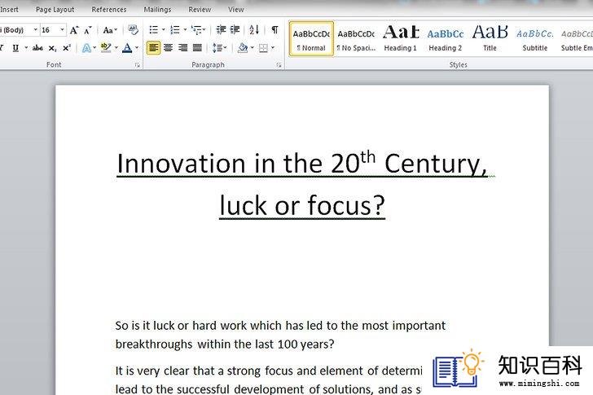Open the highlight color dropdown arrow
Viewport: 593px width, 395px height.
click(x=116, y=48)
